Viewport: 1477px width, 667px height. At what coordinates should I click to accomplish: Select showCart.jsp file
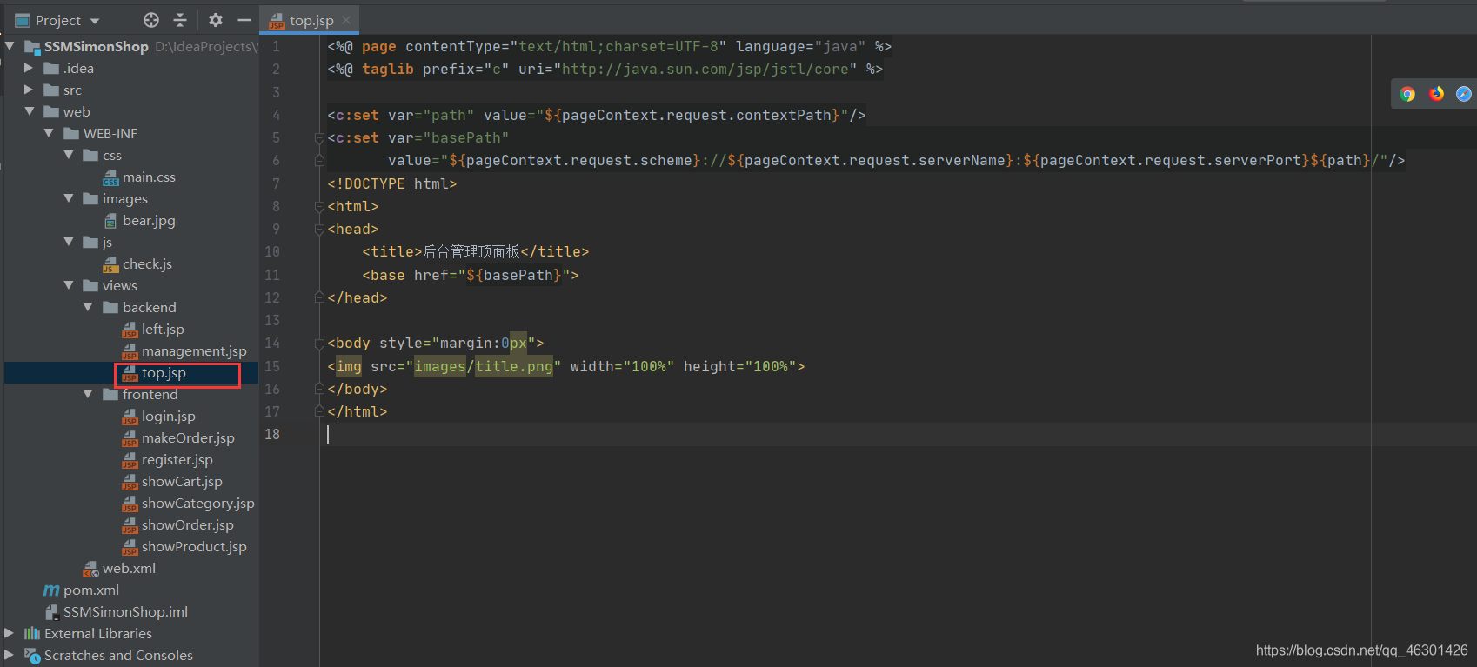172,481
